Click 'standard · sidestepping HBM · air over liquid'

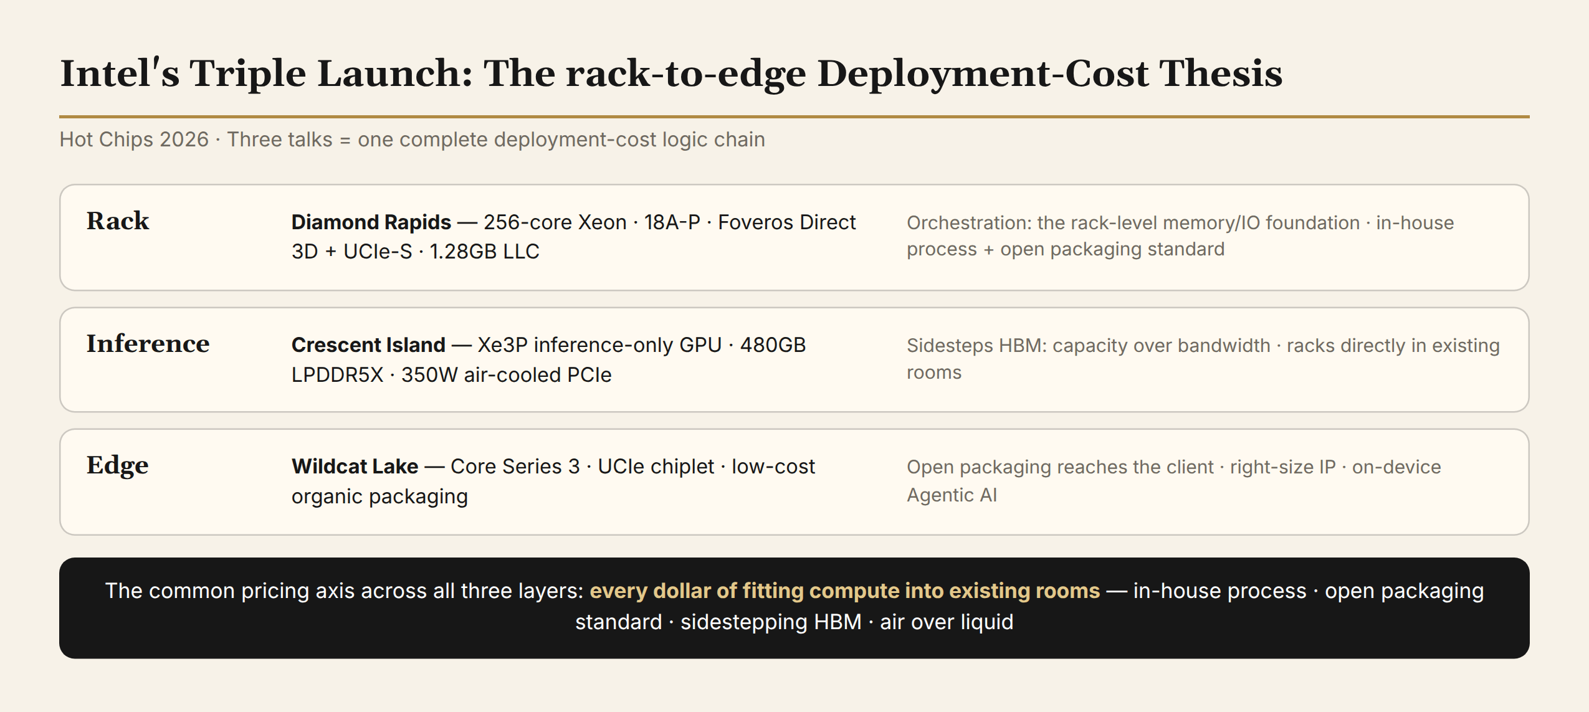tap(794, 621)
